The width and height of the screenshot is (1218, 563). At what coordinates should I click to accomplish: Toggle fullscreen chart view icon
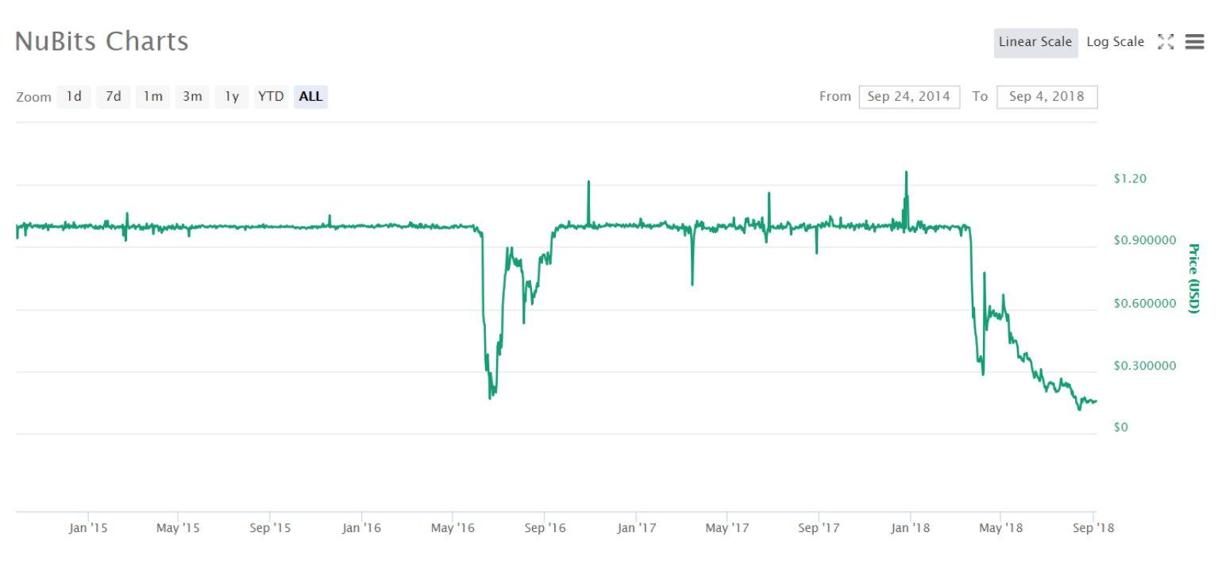point(1166,42)
